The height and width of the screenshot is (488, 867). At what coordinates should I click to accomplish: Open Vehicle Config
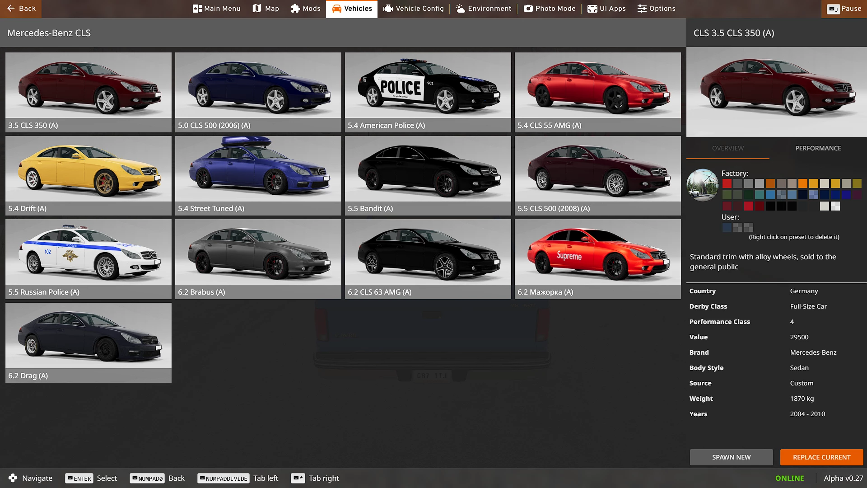[413, 8]
